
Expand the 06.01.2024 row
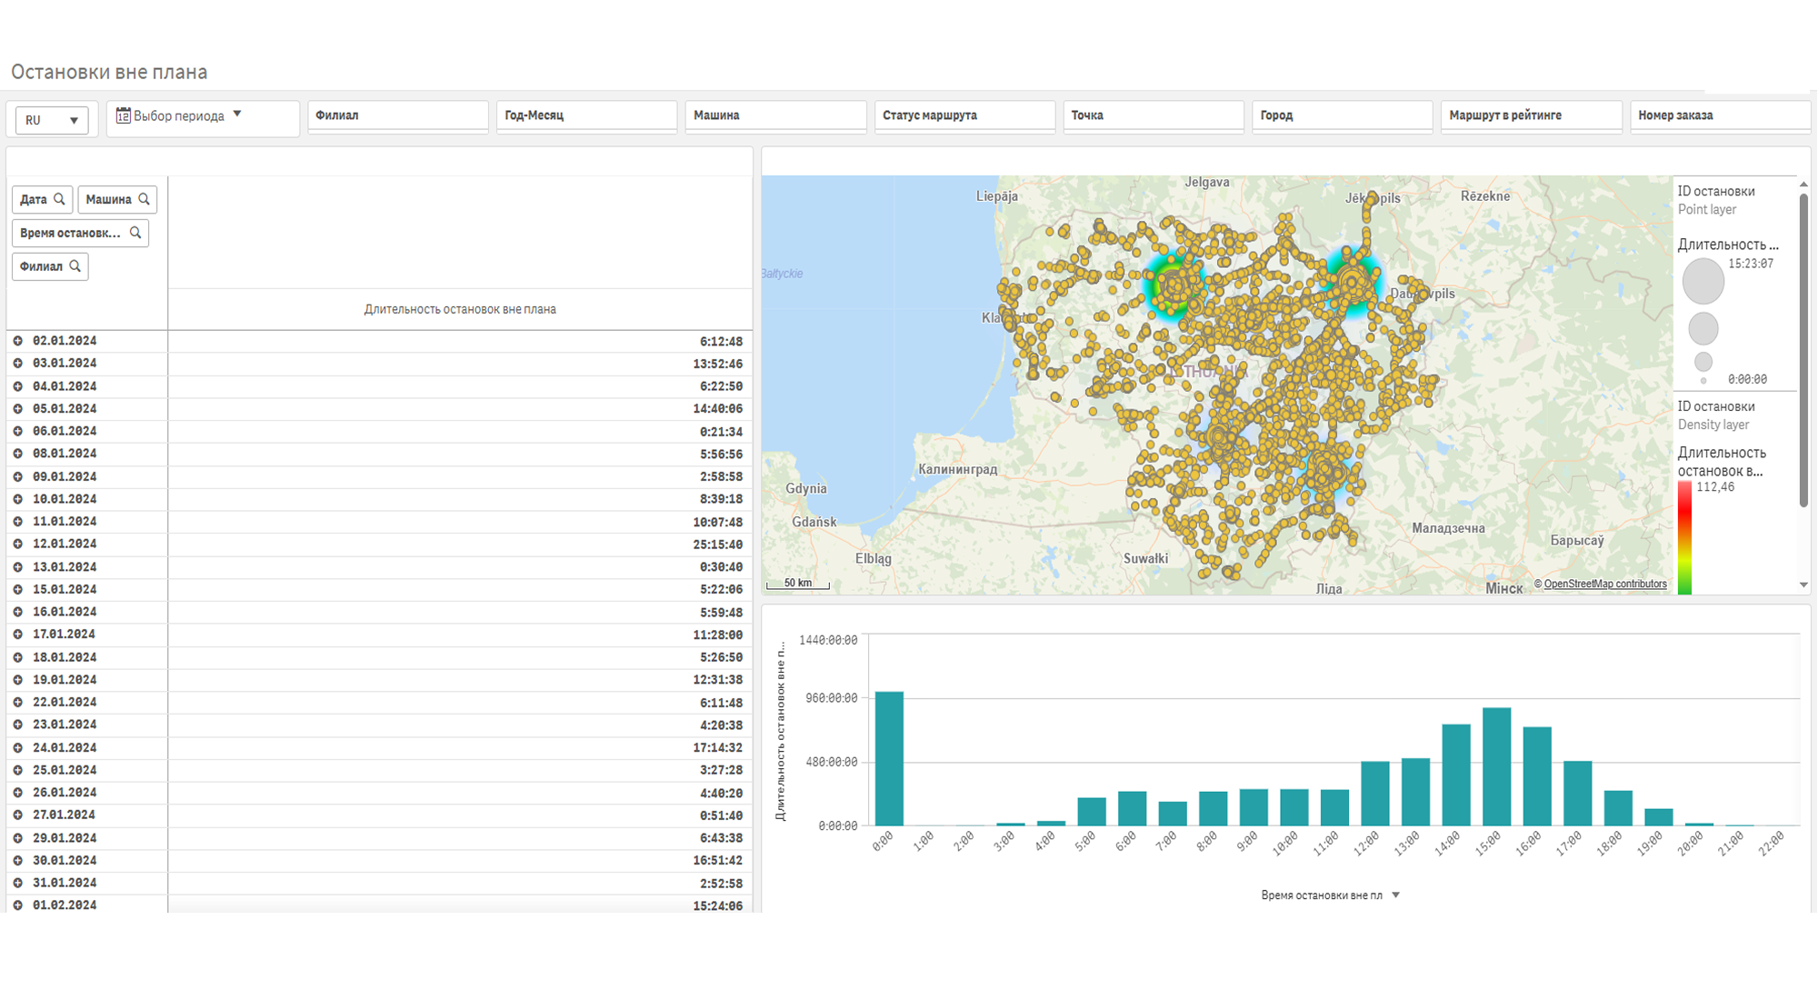[x=17, y=431]
